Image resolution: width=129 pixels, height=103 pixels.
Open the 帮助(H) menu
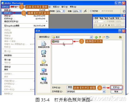tap(73, 7)
